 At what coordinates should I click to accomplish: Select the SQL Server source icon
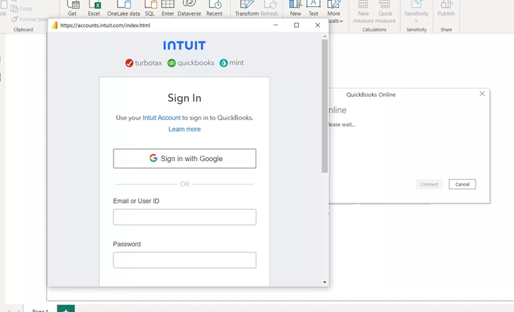pos(150,8)
